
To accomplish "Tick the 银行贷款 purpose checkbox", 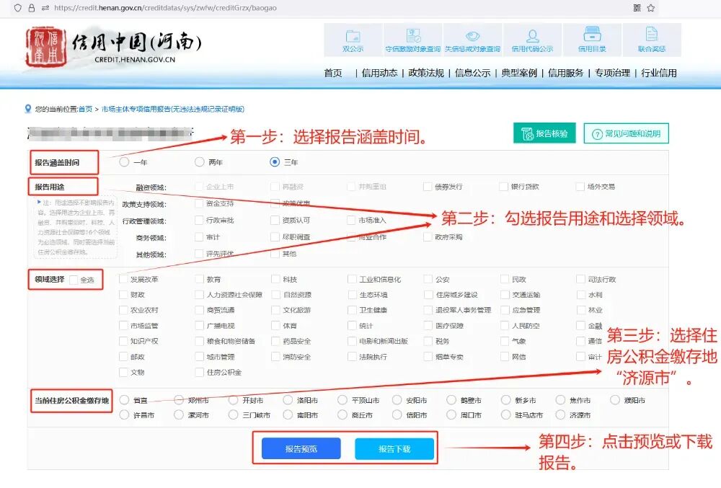I will (x=503, y=187).
